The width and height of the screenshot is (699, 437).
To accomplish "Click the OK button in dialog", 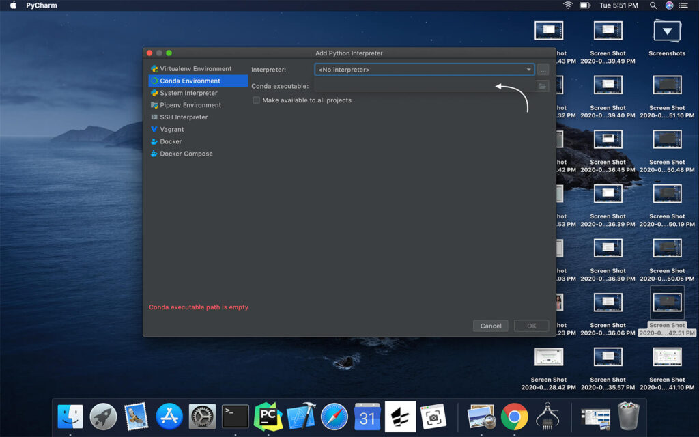I will click(531, 326).
